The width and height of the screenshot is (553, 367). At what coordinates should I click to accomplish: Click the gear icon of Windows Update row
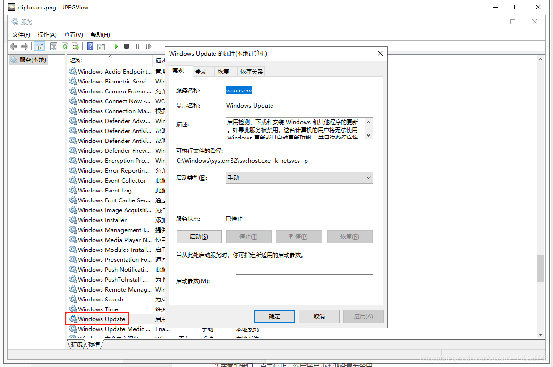click(73, 319)
